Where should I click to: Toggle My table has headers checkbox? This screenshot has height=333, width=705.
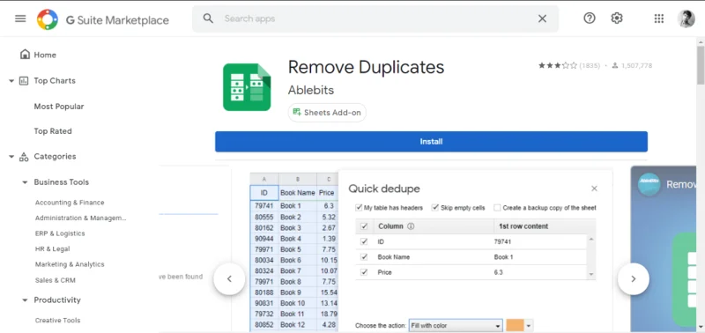tap(359, 208)
